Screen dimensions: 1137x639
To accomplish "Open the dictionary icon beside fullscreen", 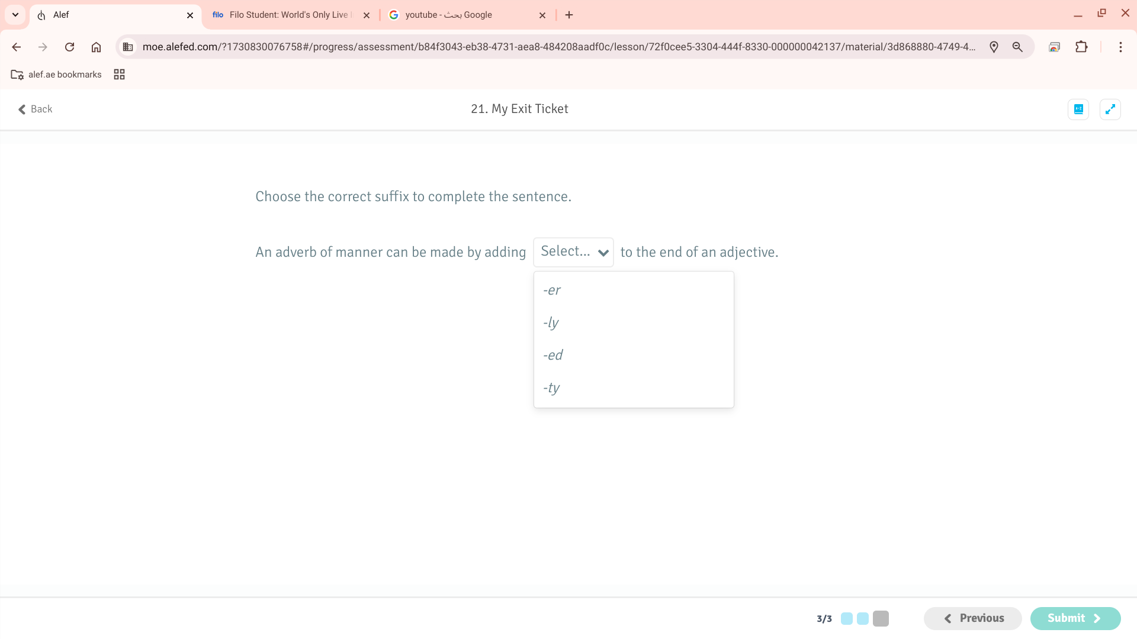I will 1078,109.
